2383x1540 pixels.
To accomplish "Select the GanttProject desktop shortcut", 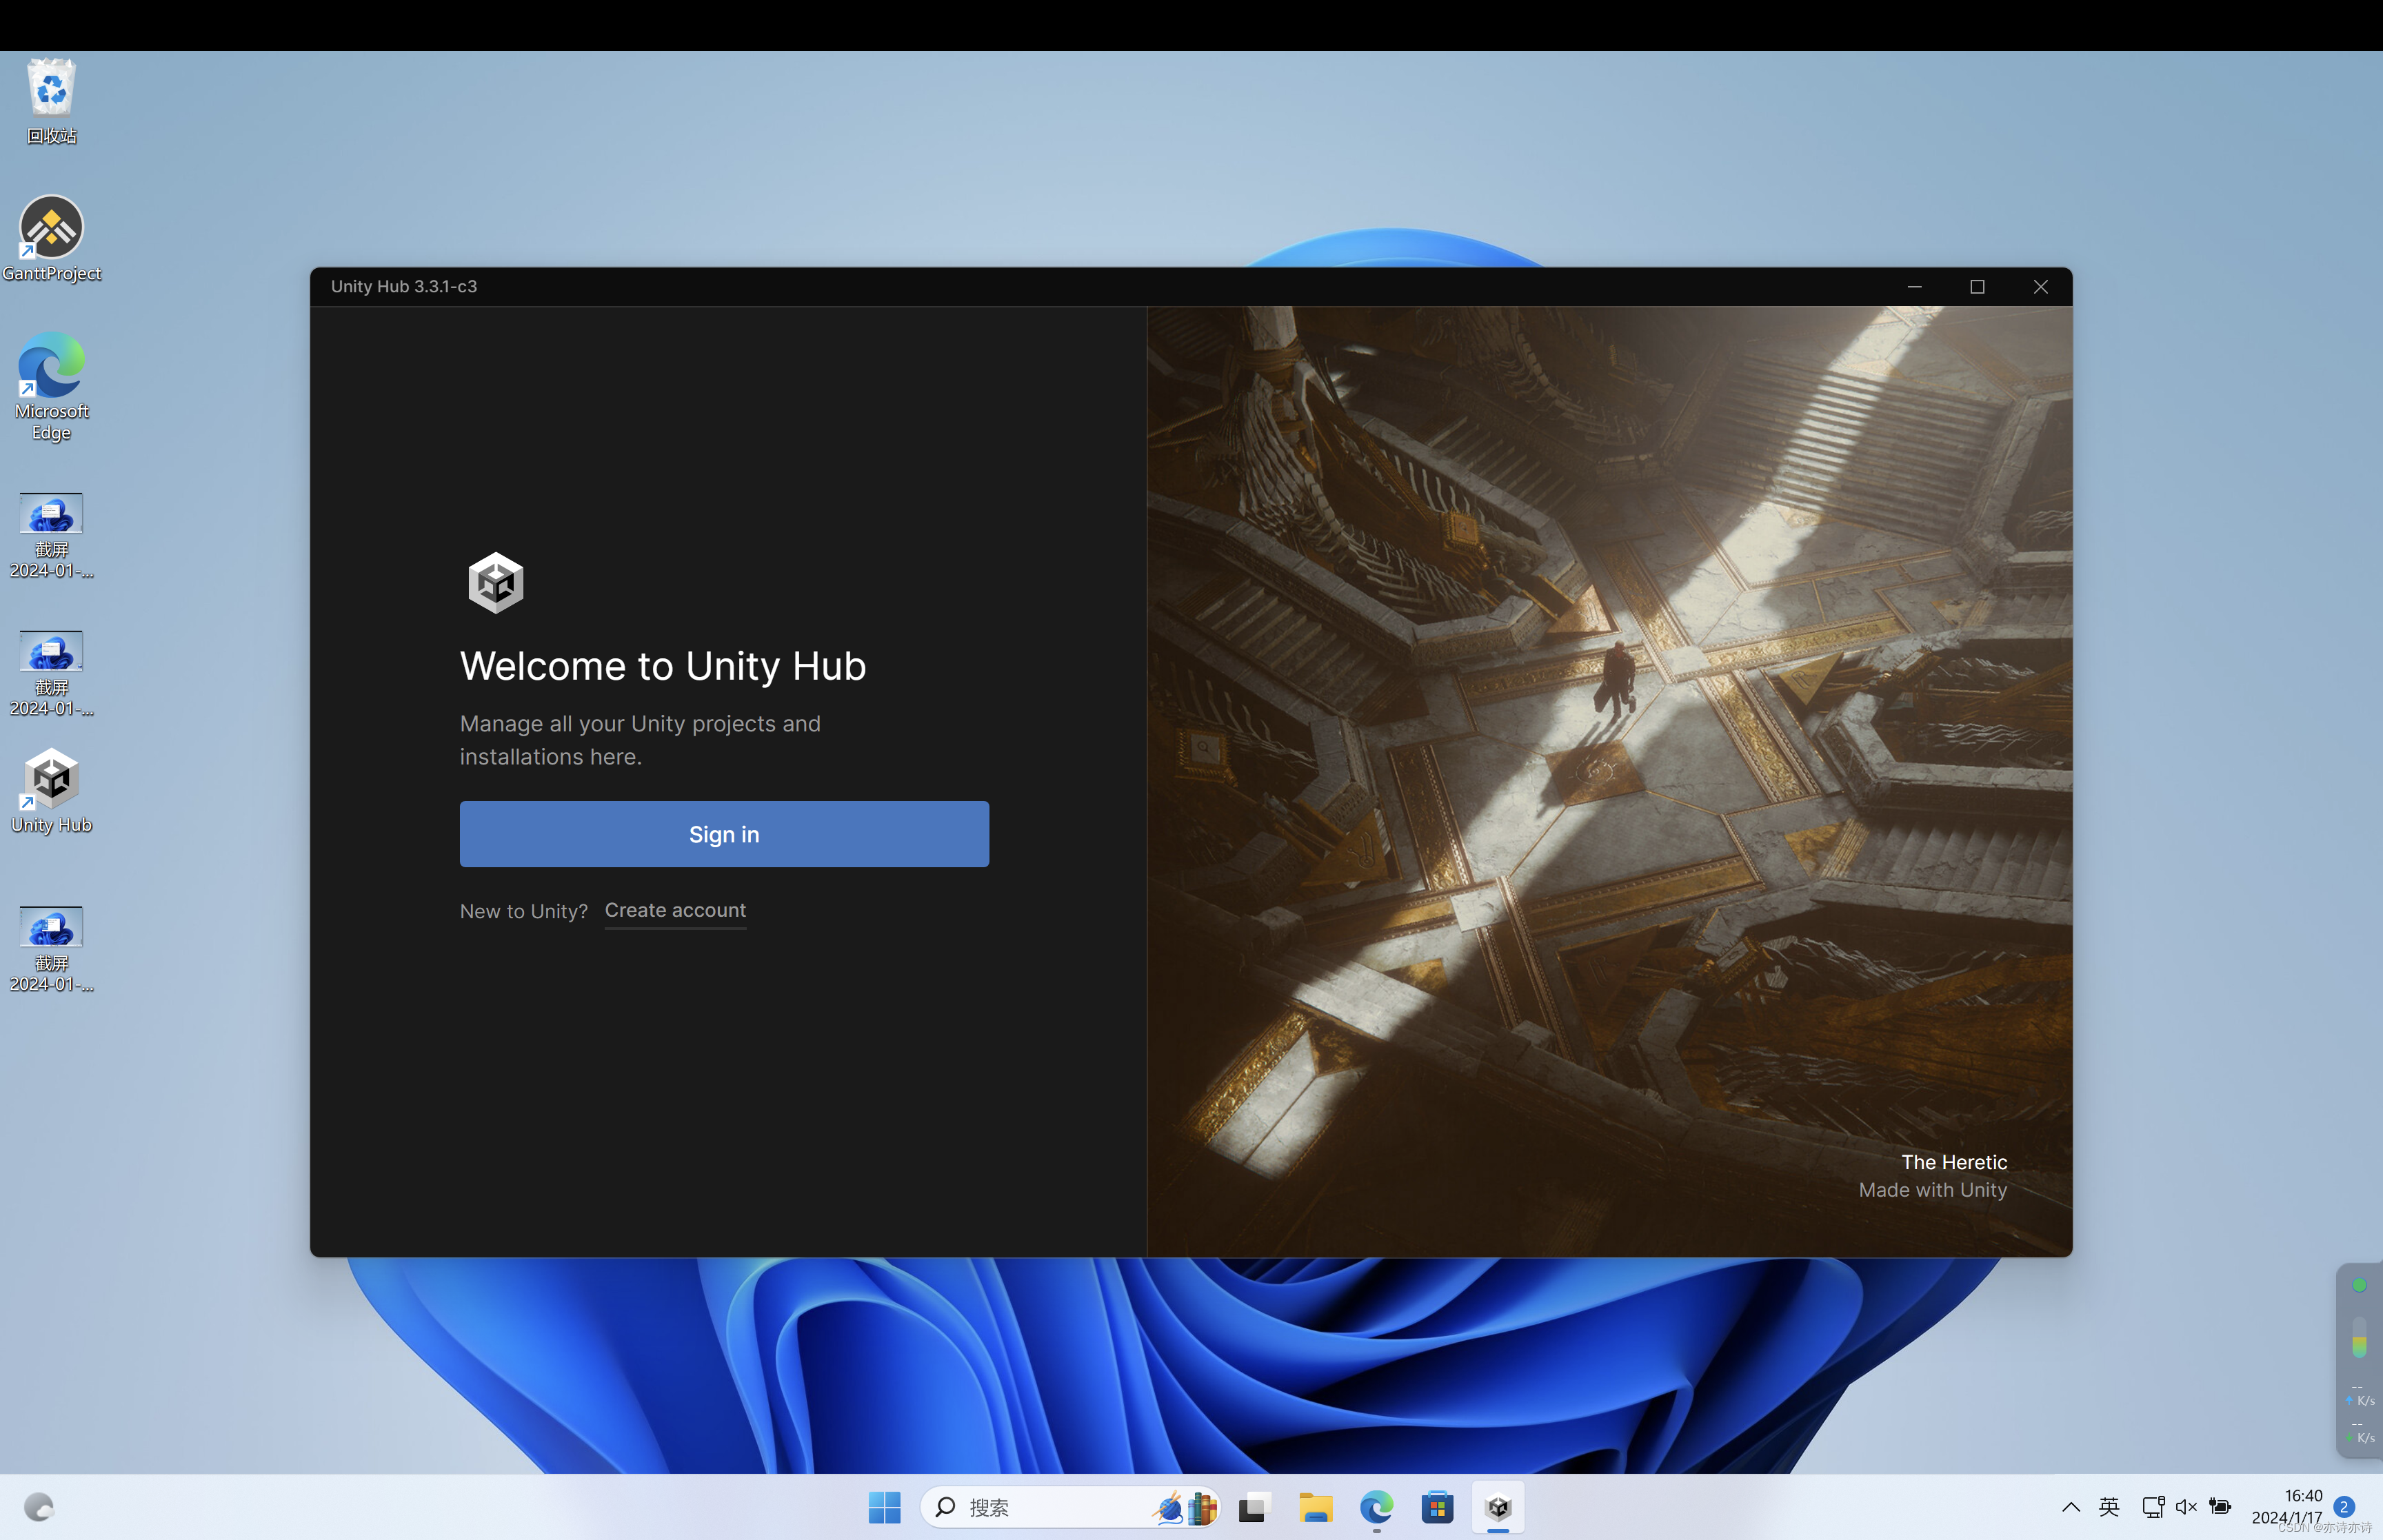I will pyautogui.click(x=51, y=239).
